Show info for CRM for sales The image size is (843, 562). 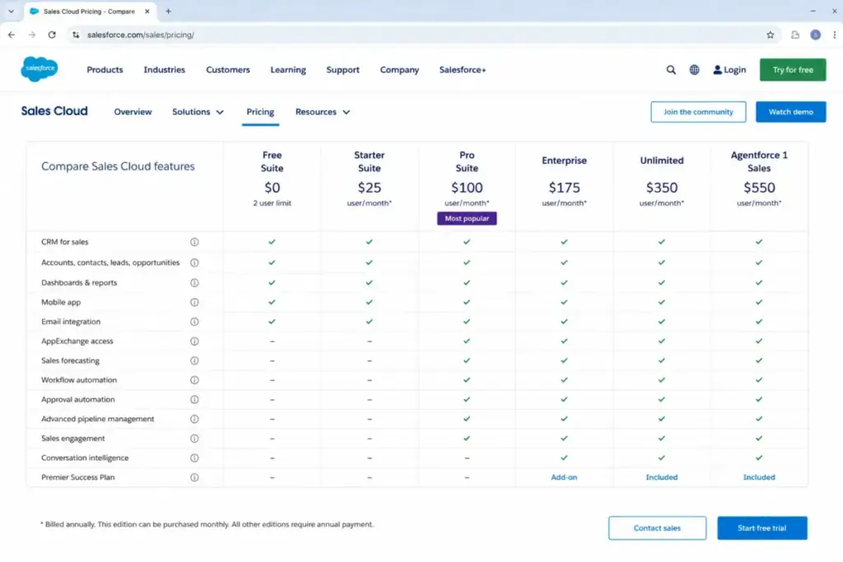tap(194, 242)
